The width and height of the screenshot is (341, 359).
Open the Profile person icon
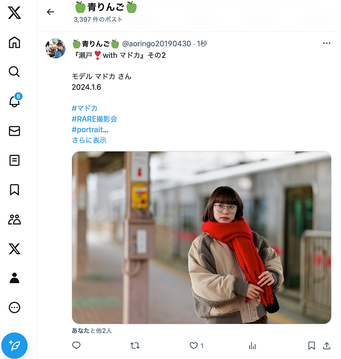14,278
